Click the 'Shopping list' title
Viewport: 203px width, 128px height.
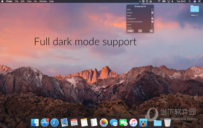pyautogui.click(x=140, y=6)
